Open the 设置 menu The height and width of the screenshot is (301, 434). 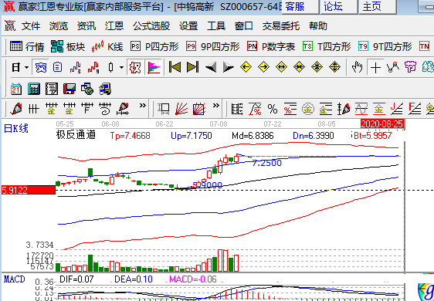tap(188, 26)
